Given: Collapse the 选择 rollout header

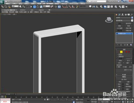Looking at the screenshot, I should pos(124,49).
